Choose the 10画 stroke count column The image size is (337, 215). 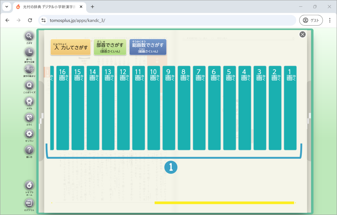click(154, 108)
